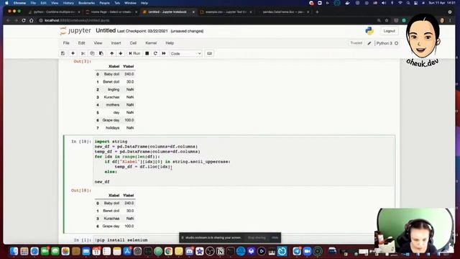Screen dimensions: 460x259
Task: Click the Wi-Fi icon in menu bar
Action: (400, 3)
